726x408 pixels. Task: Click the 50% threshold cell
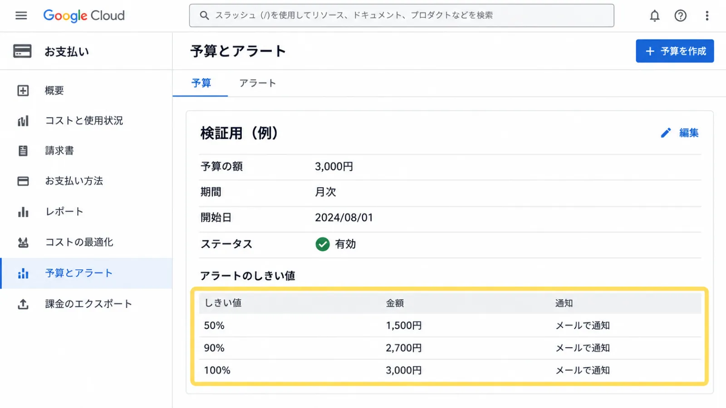214,325
